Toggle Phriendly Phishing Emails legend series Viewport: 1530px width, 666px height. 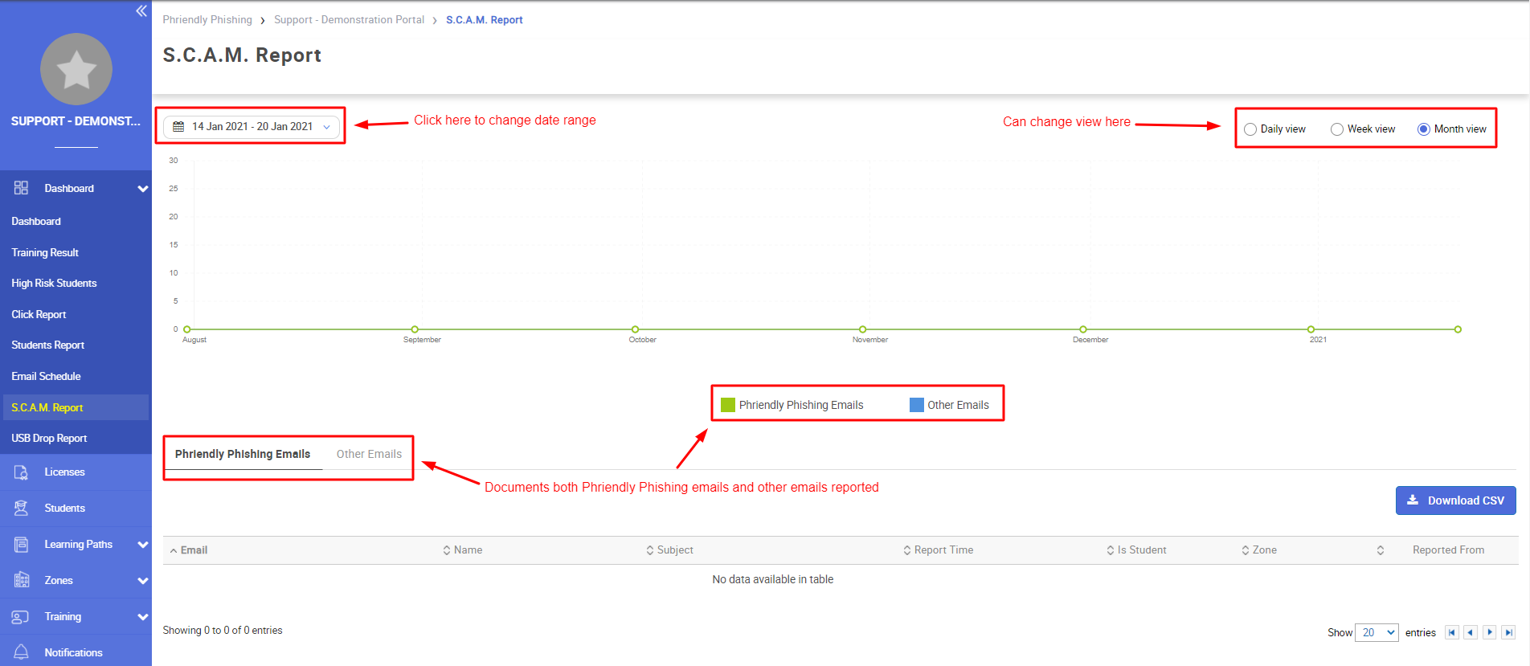(792, 405)
